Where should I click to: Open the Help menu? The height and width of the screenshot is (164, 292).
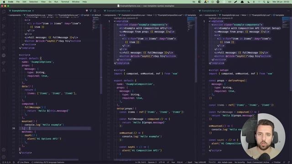[84, 2]
